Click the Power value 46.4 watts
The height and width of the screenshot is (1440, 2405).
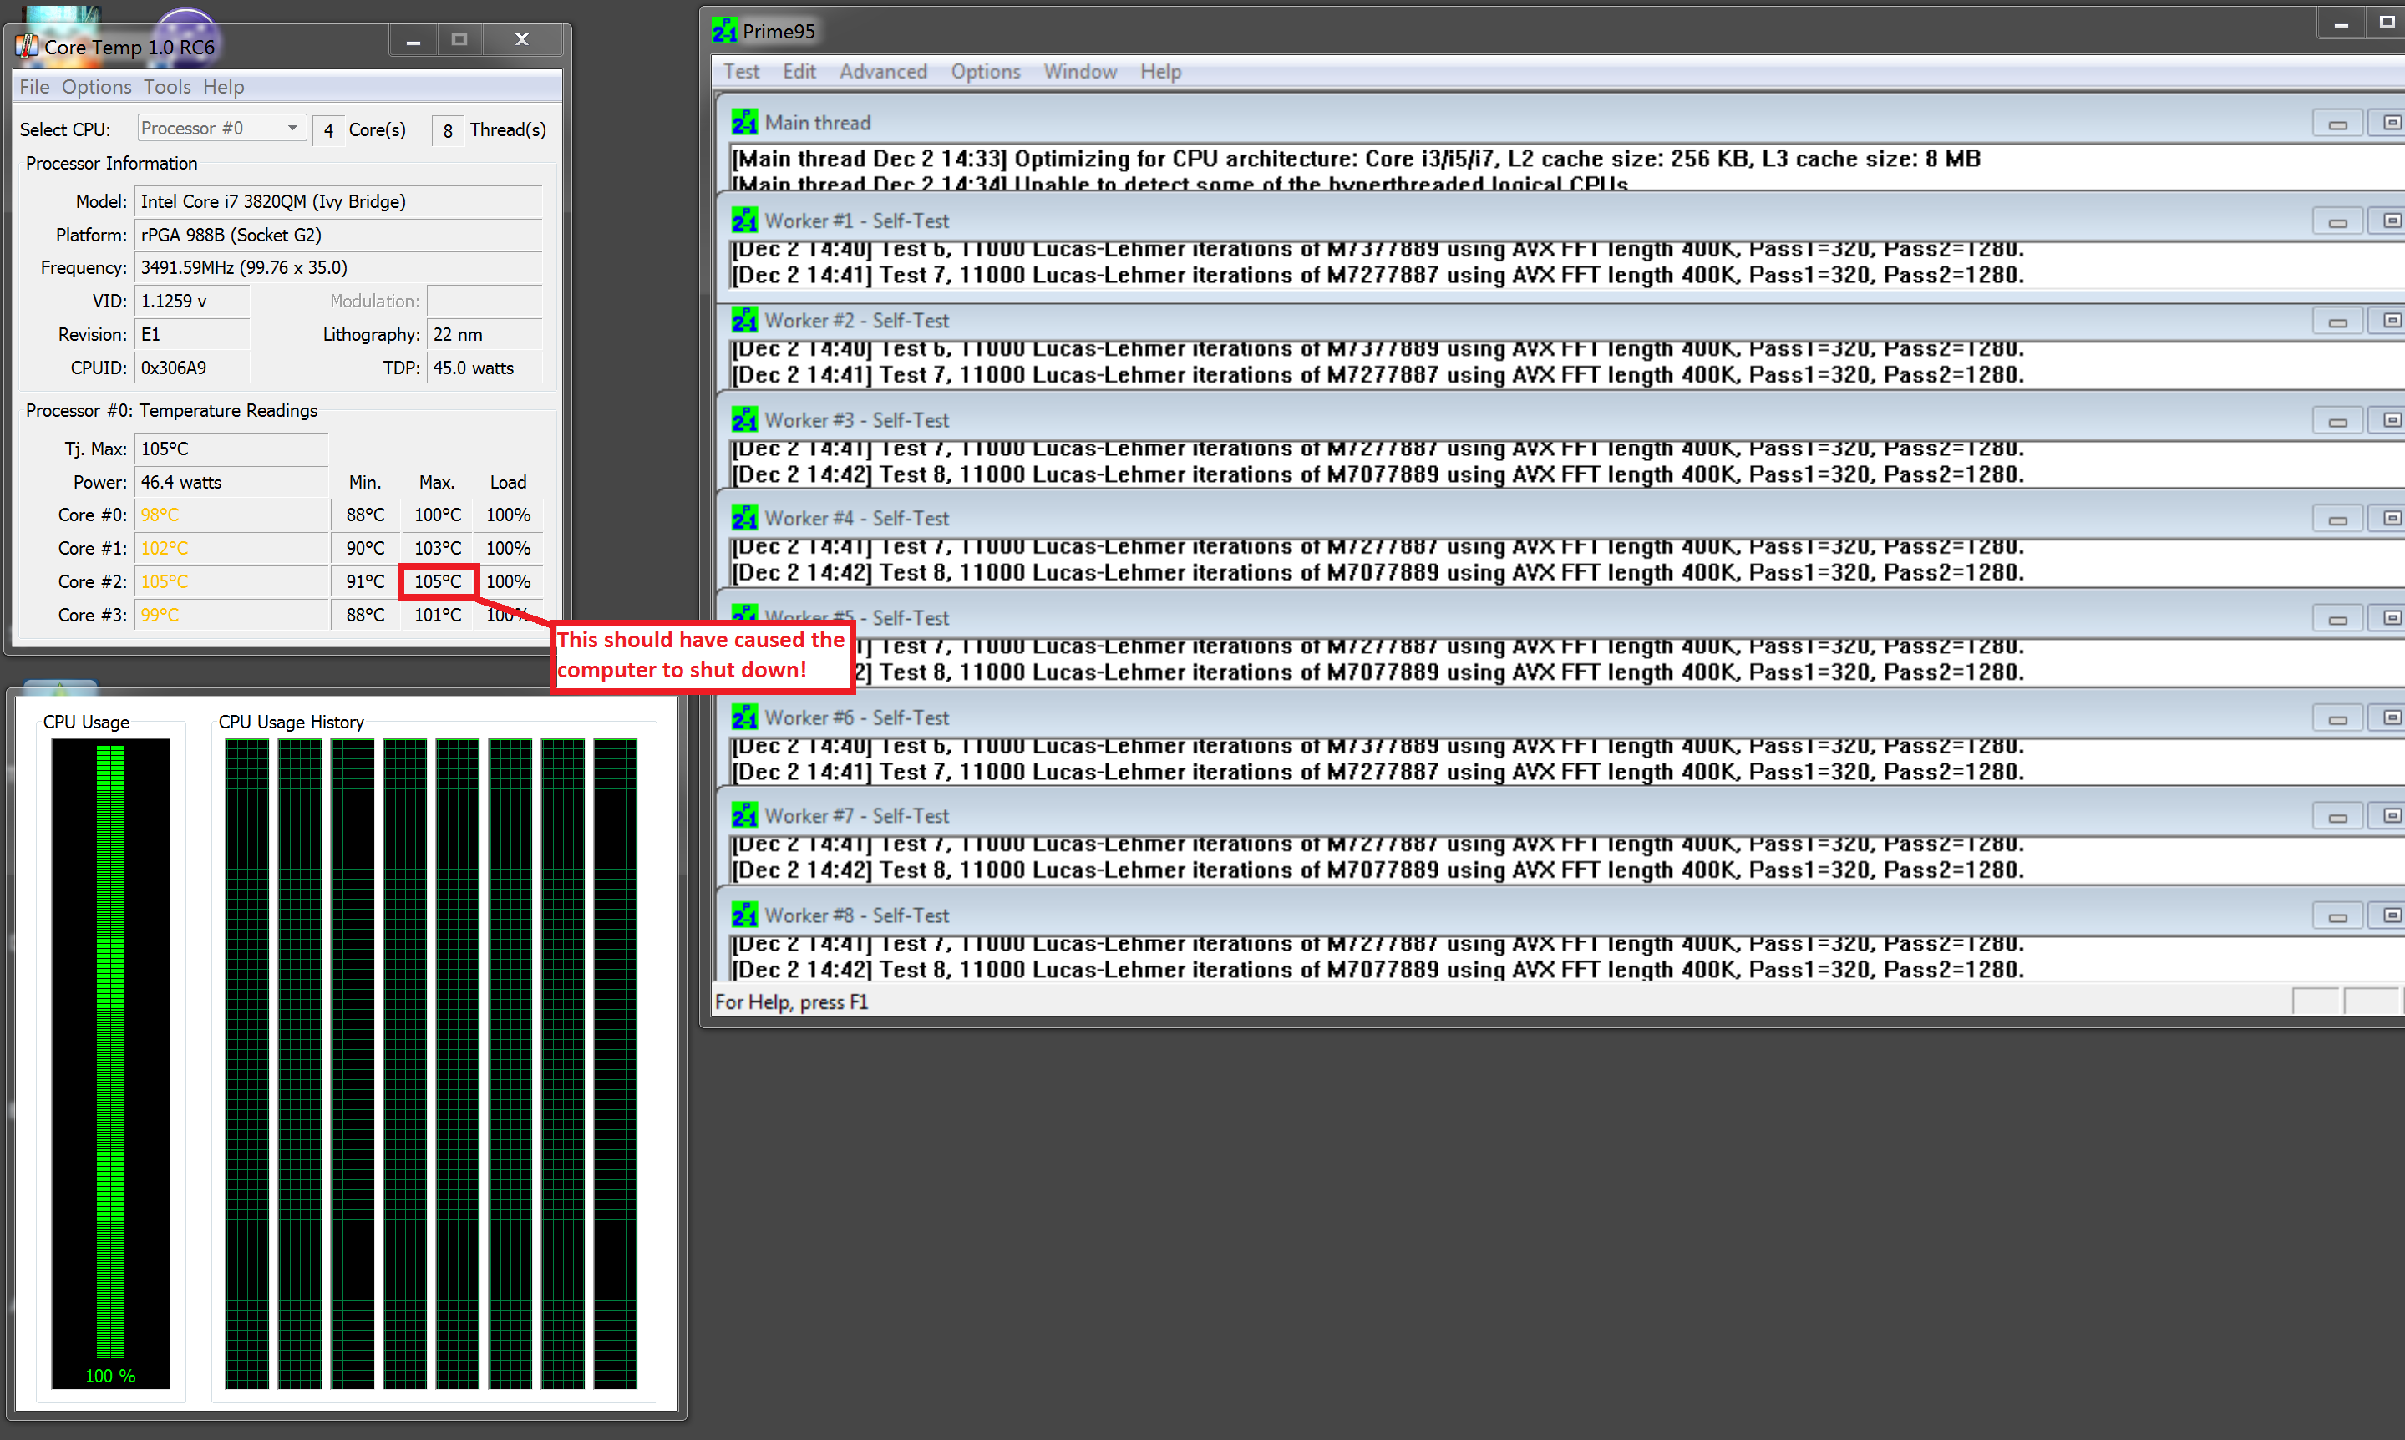click(x=231, y=482)
